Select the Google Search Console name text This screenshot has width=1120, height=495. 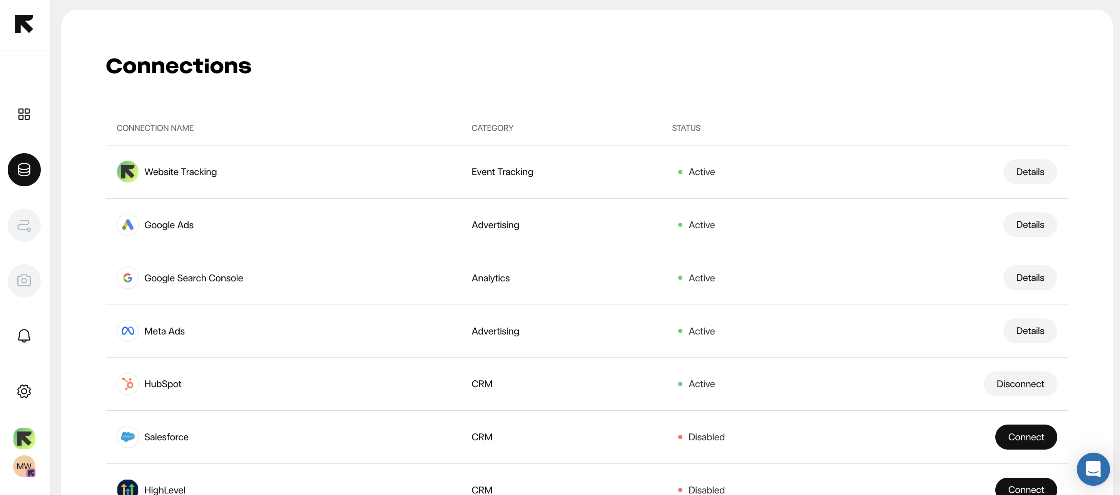(194, 278)
